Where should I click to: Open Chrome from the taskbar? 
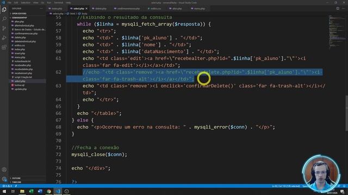pyautogui.click(x=49, y=191)
